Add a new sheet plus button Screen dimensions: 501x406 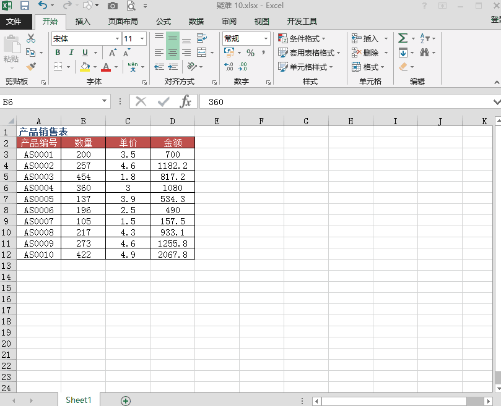(x=126, y=401)
